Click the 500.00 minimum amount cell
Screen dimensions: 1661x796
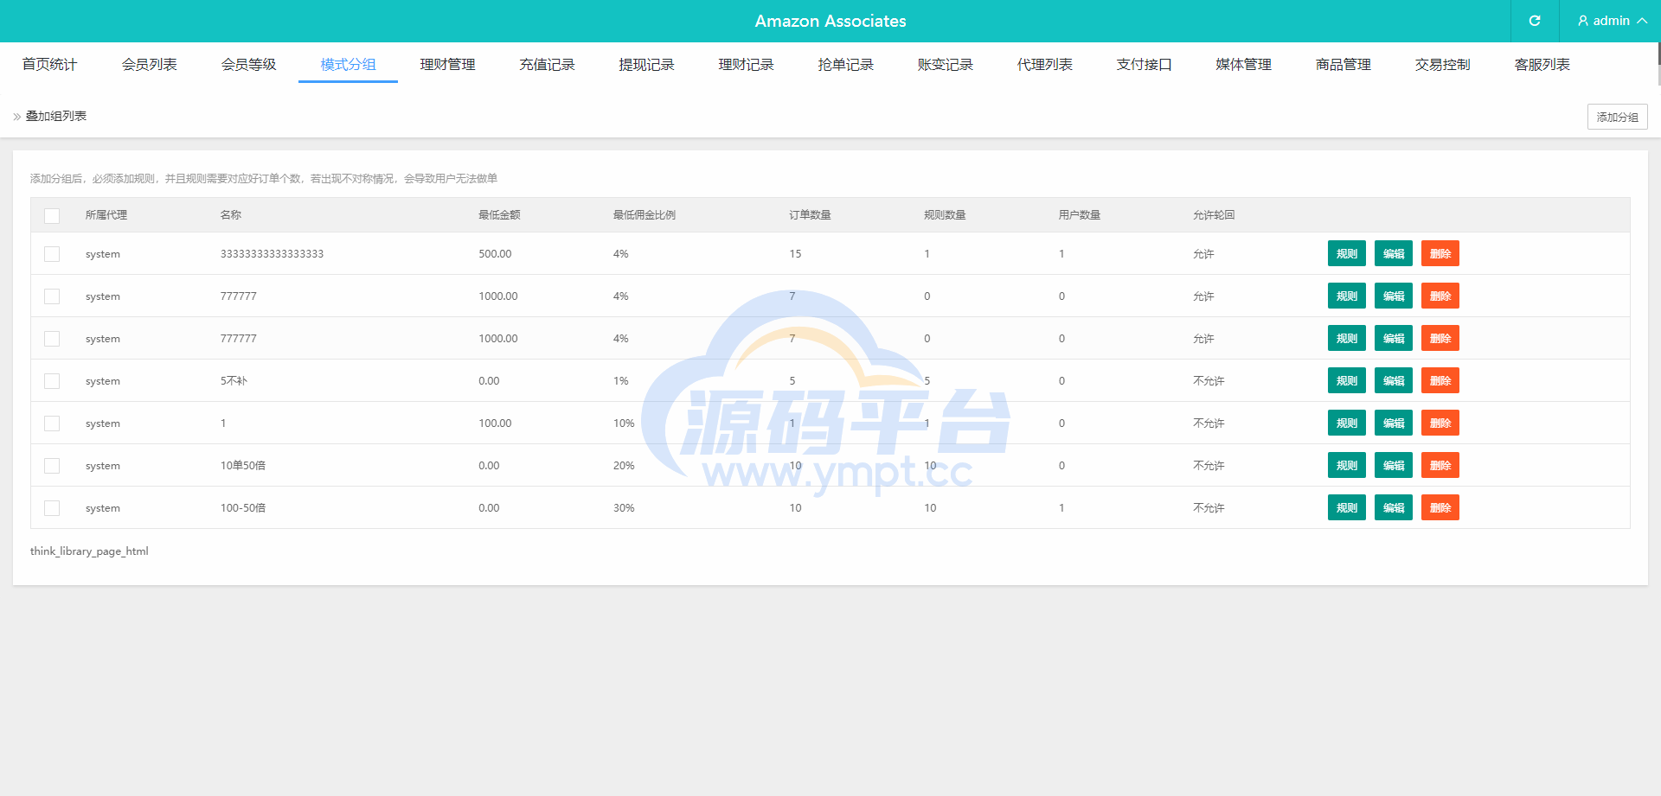coord(495,254)
